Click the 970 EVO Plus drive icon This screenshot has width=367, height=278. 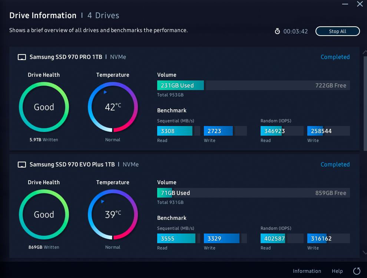coord(22,165)
